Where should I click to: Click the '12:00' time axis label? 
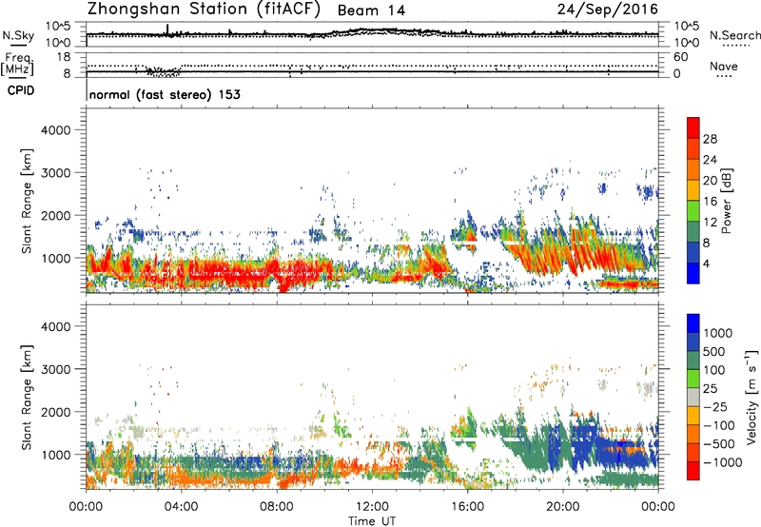point(372,507)
